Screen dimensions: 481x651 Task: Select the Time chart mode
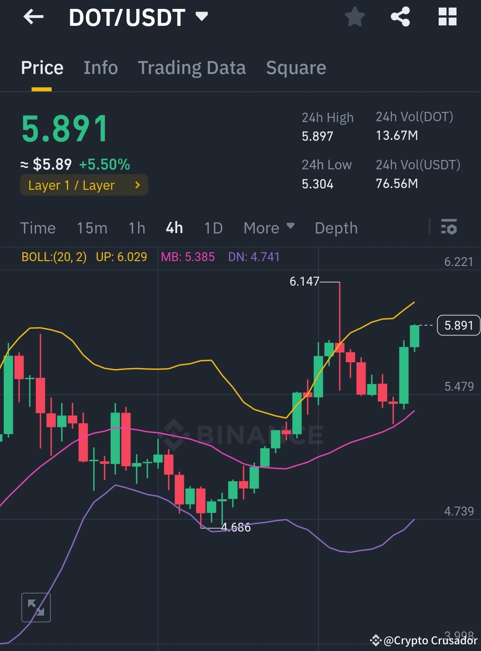coord(38,228)
